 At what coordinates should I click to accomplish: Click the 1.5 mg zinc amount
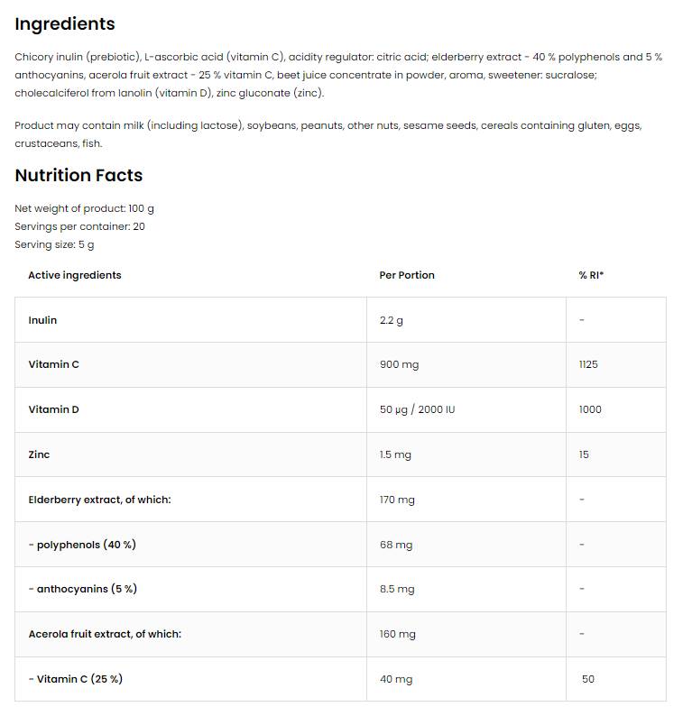[x=395, y=454]
